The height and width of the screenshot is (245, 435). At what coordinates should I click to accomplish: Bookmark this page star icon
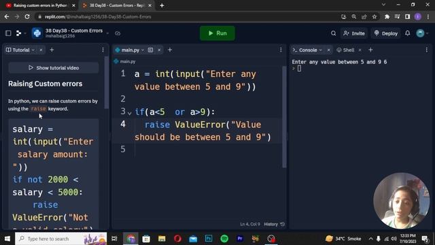tap(375, 16)
